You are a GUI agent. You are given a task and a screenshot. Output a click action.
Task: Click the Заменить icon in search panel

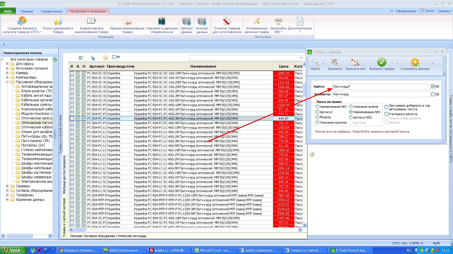click(x=335, y=62)
